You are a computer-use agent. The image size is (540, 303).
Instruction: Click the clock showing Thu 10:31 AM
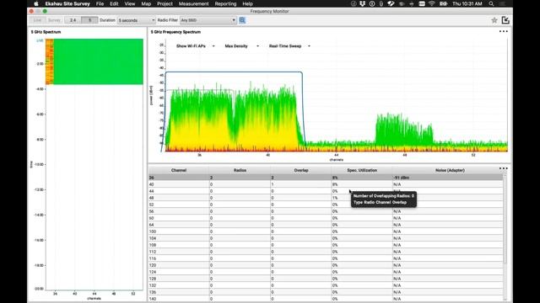click(x=467, y=3)
